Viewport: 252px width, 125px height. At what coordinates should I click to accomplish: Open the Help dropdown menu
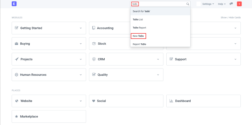[x=222, y=4]
